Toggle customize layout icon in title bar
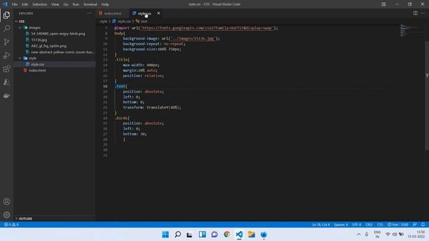The height and width of the screenshot is (241, 429). click(383, 4)
